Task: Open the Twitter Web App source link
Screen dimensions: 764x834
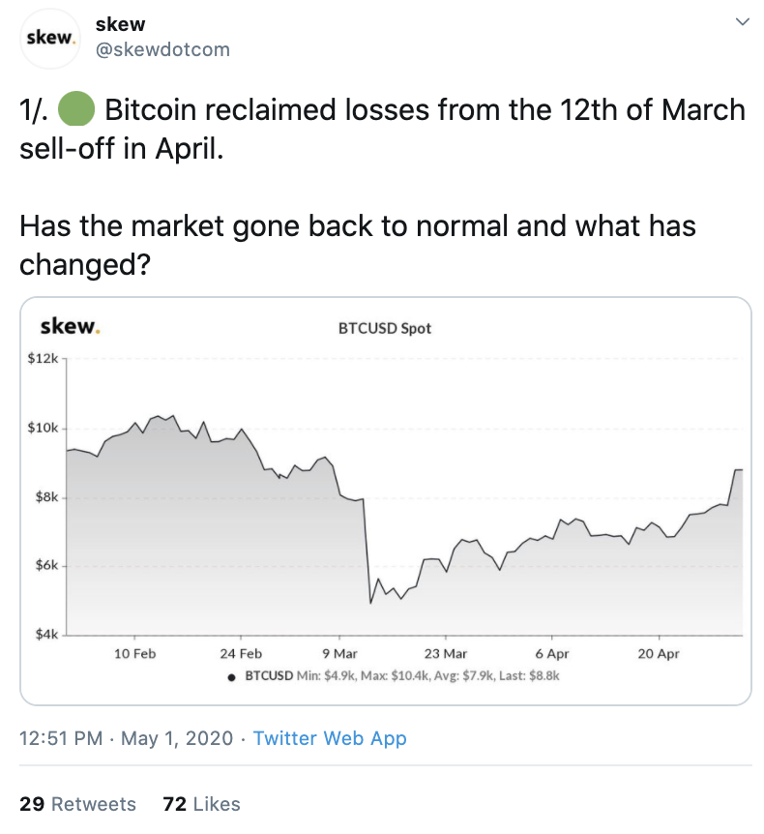Action: point(330,738)
